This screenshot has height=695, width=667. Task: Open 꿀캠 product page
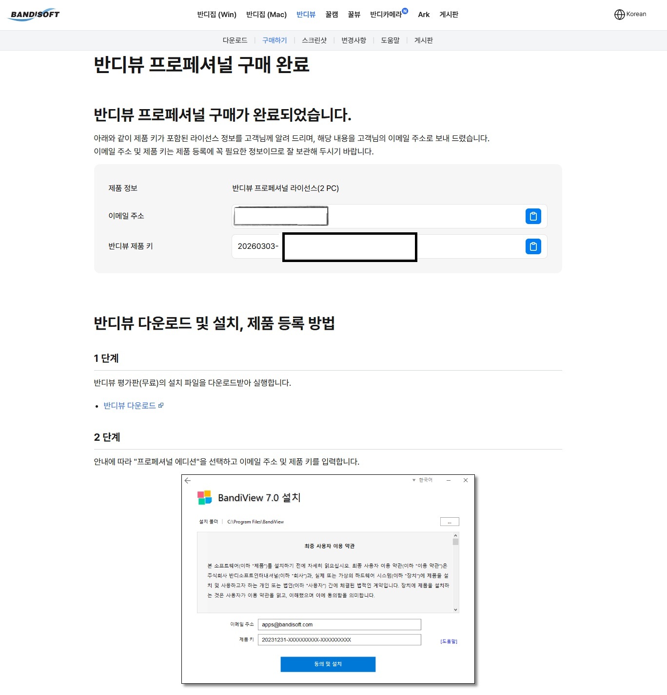point(332,15)
